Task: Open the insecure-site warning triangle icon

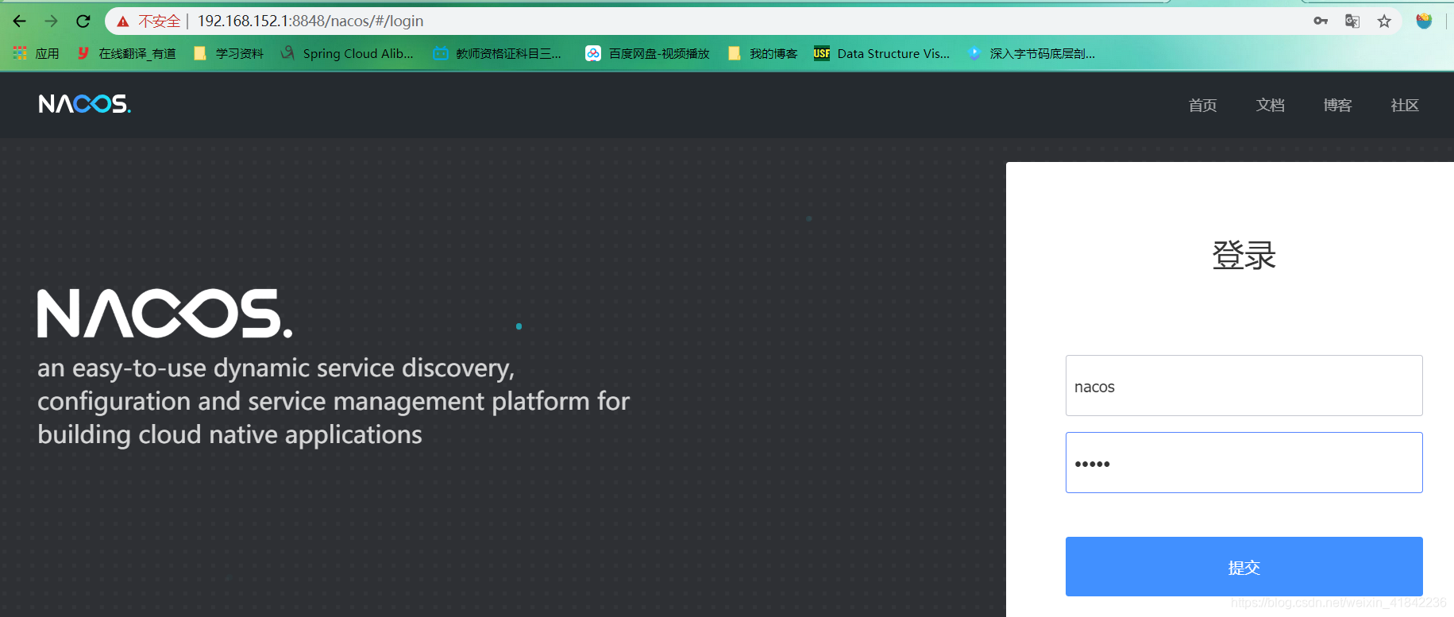Action: coord(123,21)
